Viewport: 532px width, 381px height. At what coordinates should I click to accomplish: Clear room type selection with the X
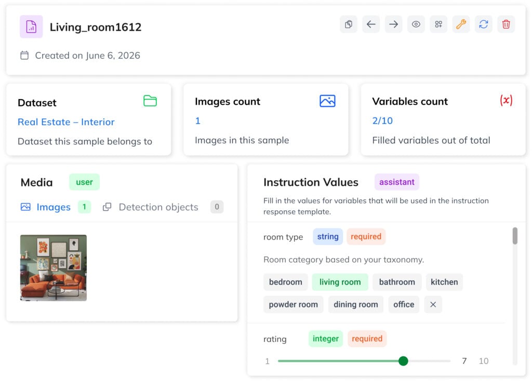[x=433, y=304]
